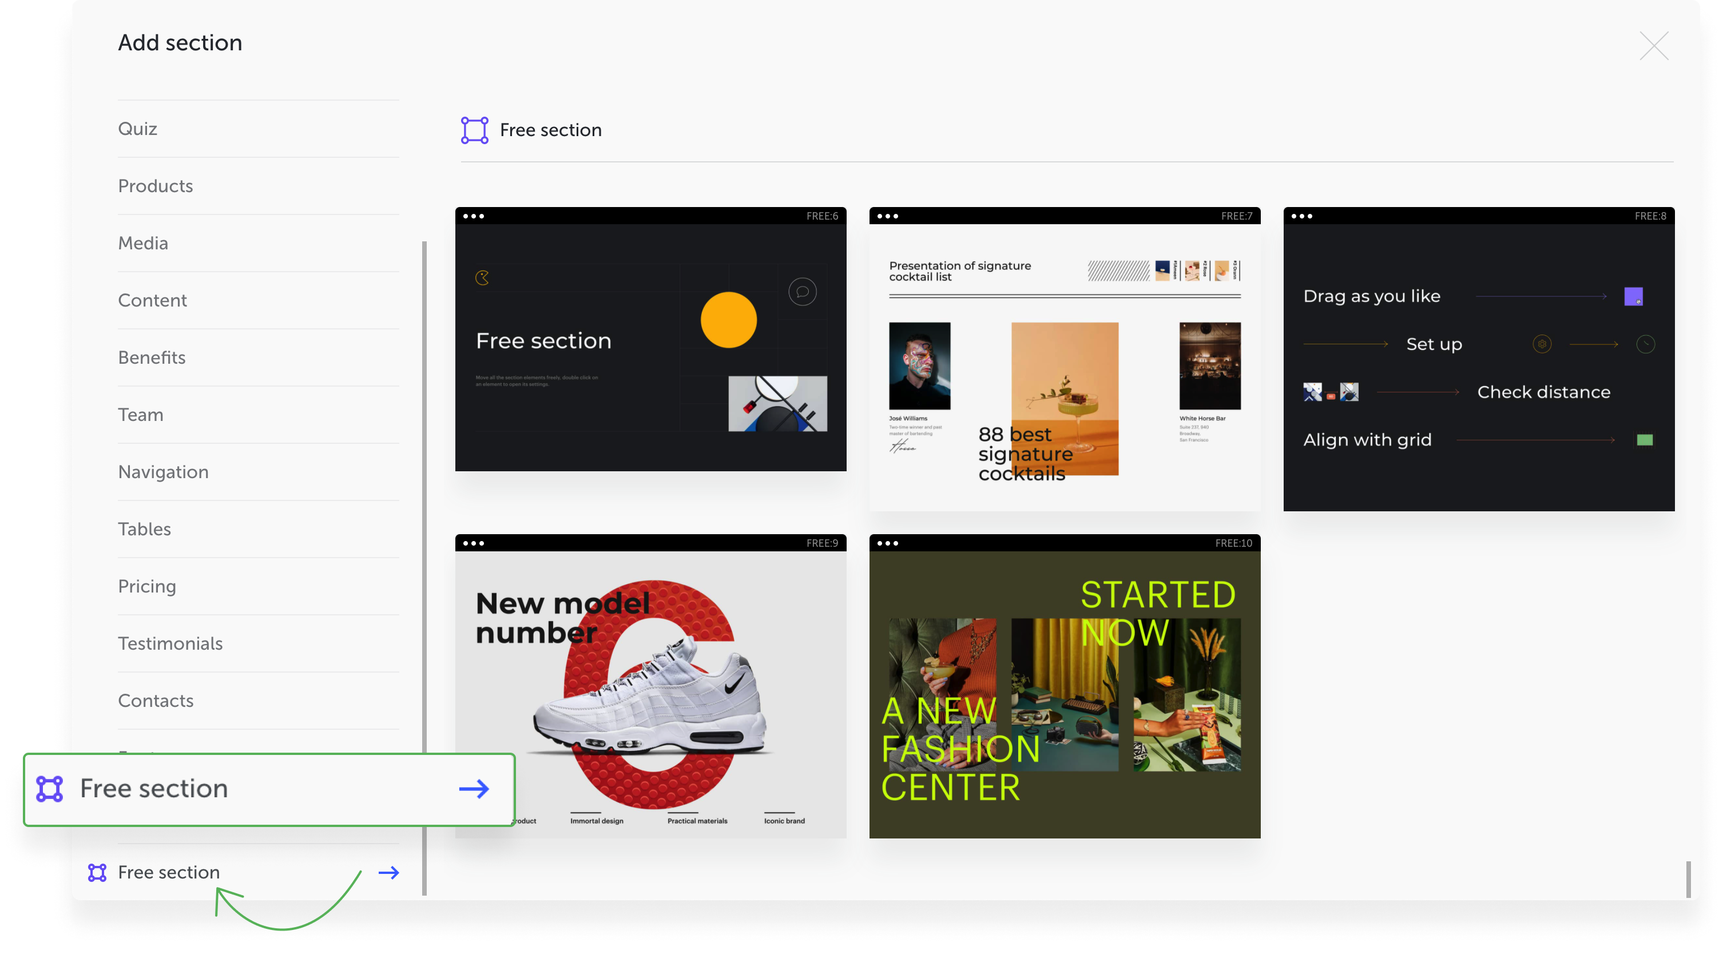
Task: Select the highlighted Free section entry
Action: [x=154, y=789]
